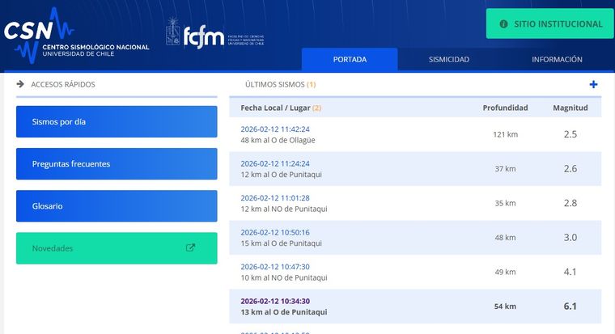Click the FCFM Universidad de Chile logo
The width and height of the screenshot is (615, 334).
pyautogui.click(x=214, y=33)
